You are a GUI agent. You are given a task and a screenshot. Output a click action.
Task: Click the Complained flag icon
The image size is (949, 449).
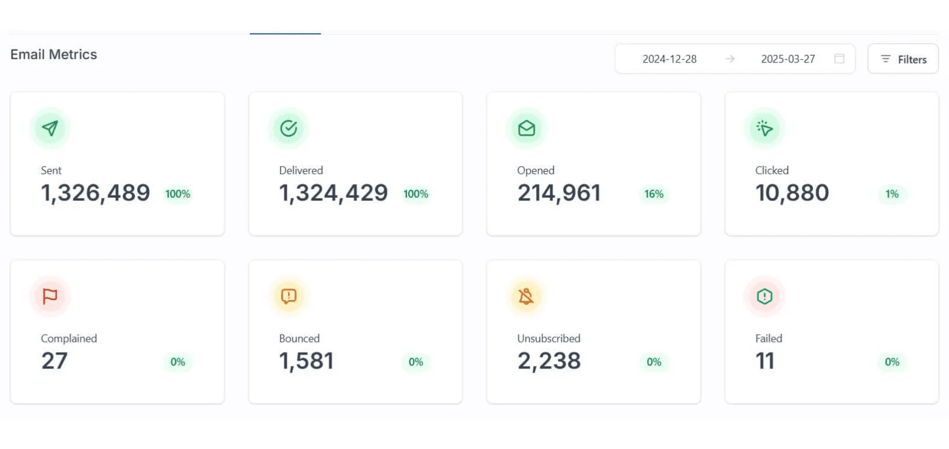click(50, 296)
